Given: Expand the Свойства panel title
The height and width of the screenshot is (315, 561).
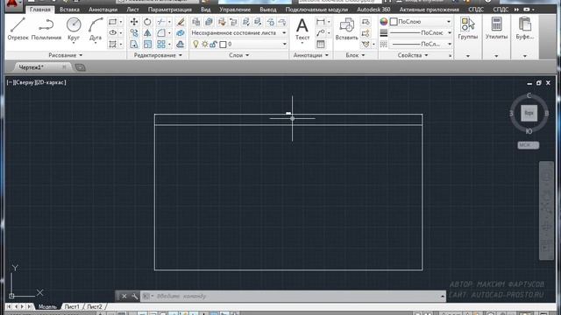Looking at the screenshot, I should (413, 55).
